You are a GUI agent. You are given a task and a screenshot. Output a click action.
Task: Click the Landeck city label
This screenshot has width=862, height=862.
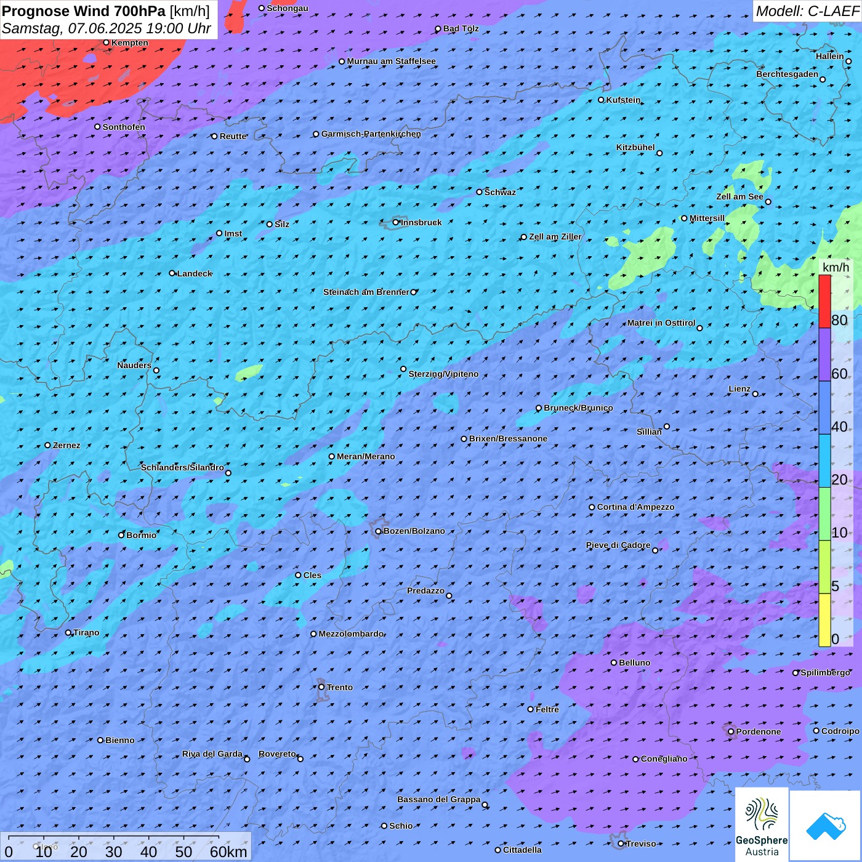point(195,273)
